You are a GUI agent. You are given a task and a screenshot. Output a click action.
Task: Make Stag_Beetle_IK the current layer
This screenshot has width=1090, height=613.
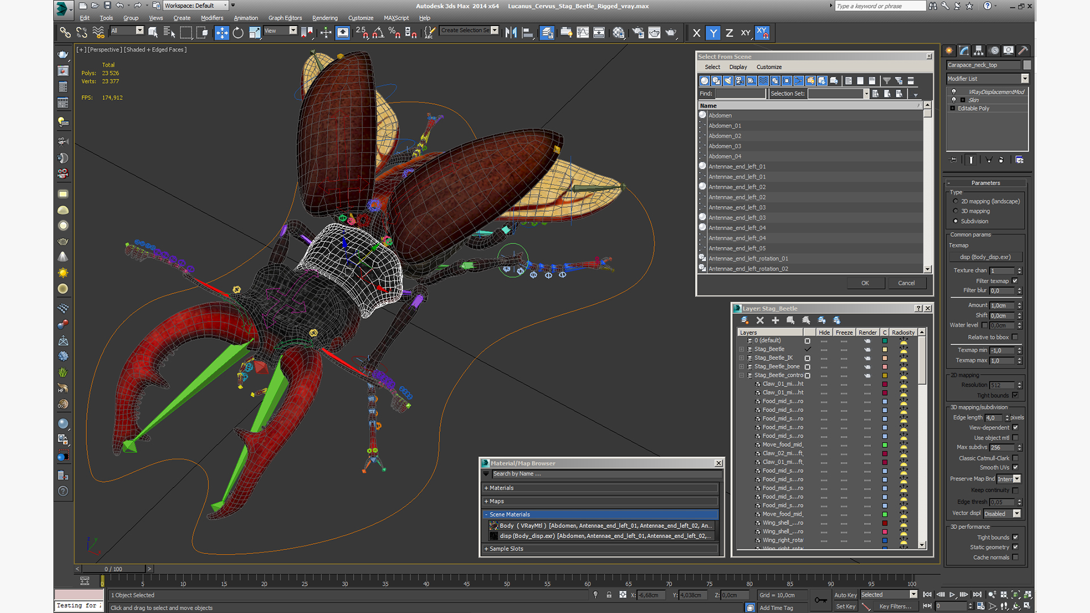[x=807, y=358]
